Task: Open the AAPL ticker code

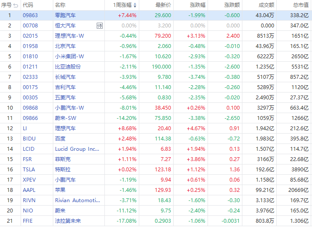Action: pos(29,190)
